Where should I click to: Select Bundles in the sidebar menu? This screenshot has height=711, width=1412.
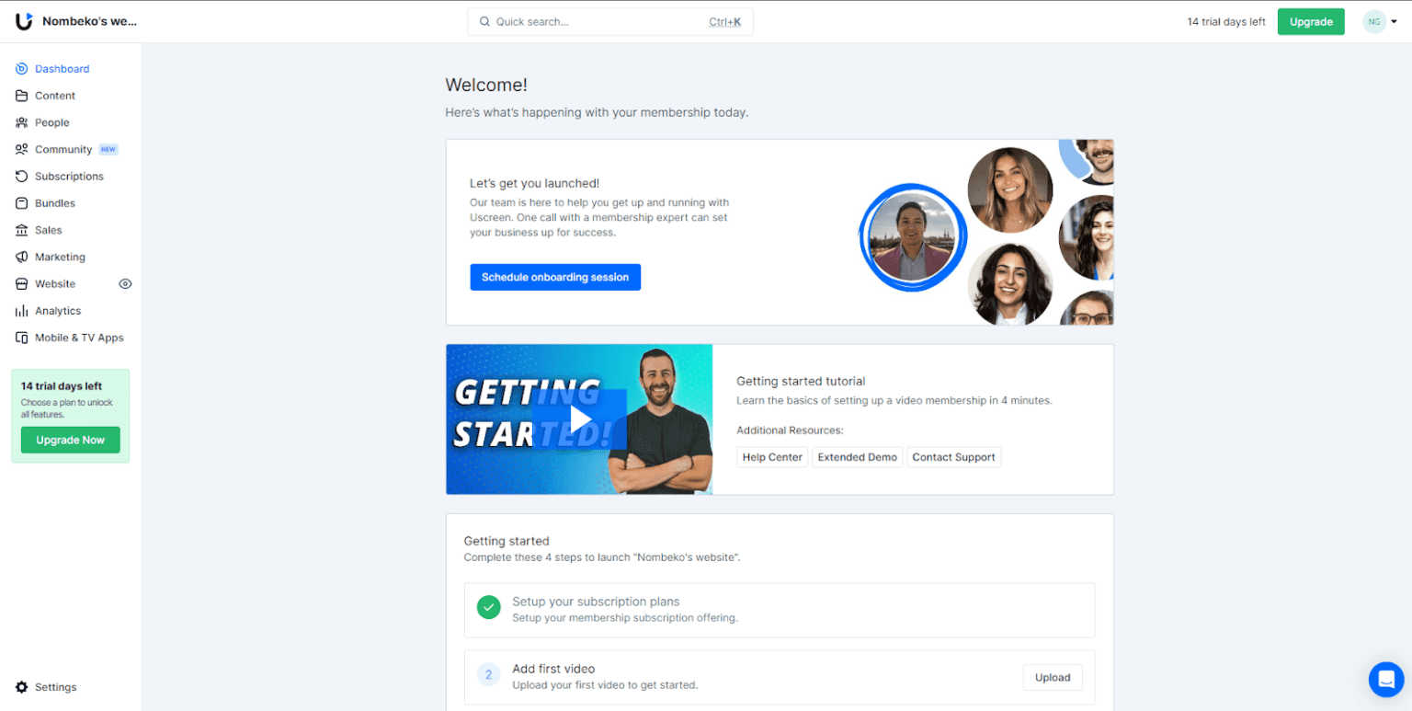(53, 202)
